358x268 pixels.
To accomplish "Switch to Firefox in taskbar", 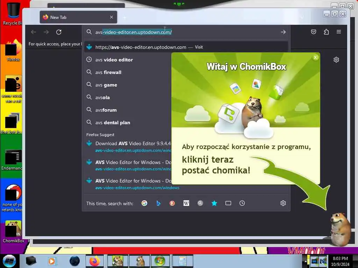I will (x=94, y=261).
